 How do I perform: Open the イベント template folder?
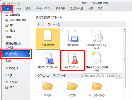pyautogui.click(x=48, y=89)
